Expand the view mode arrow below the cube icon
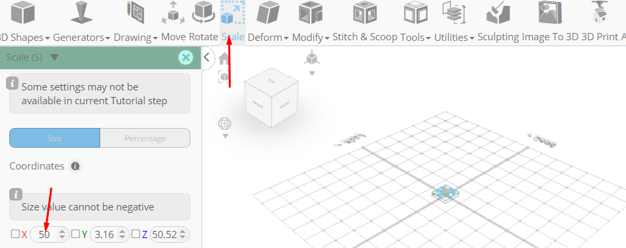The image size is (626, 248). 312,73
